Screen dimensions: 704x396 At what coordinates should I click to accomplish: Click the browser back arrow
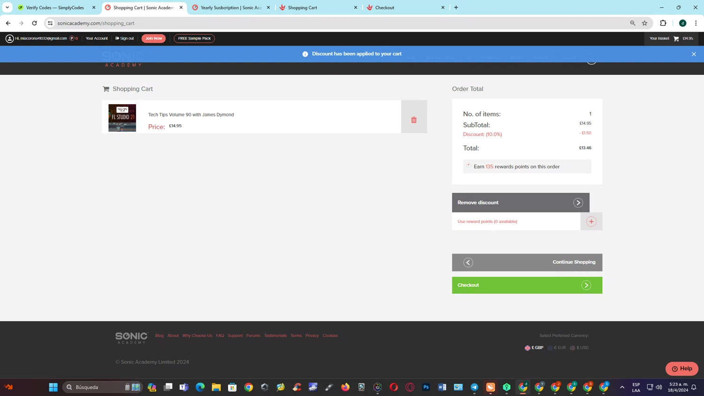(8, 23)
